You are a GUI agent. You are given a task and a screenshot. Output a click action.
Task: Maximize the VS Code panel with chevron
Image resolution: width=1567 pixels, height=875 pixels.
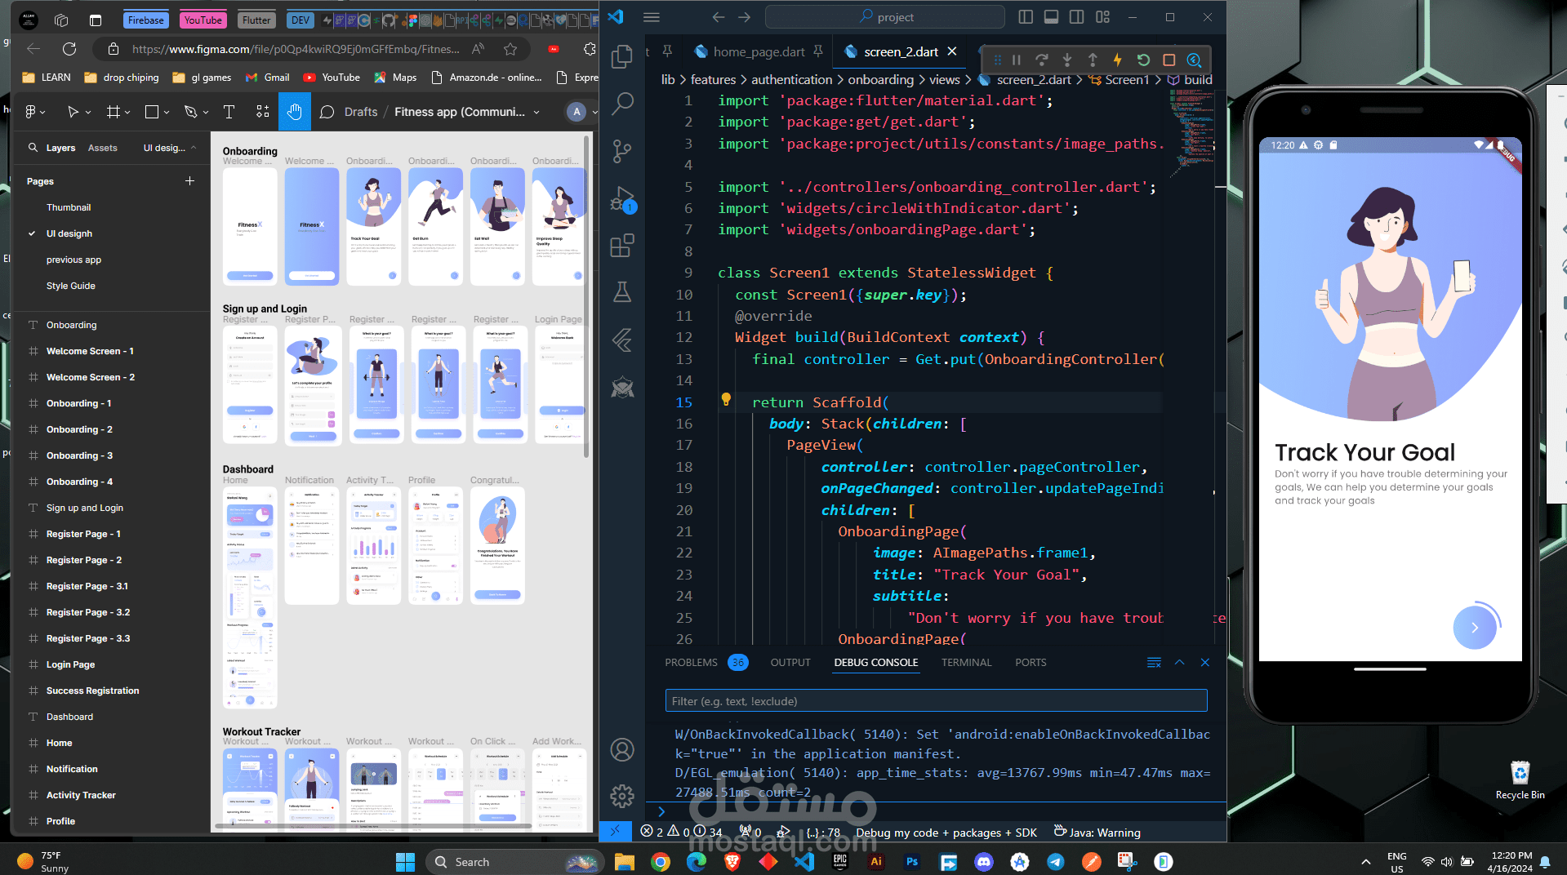tap(1179, 663)
